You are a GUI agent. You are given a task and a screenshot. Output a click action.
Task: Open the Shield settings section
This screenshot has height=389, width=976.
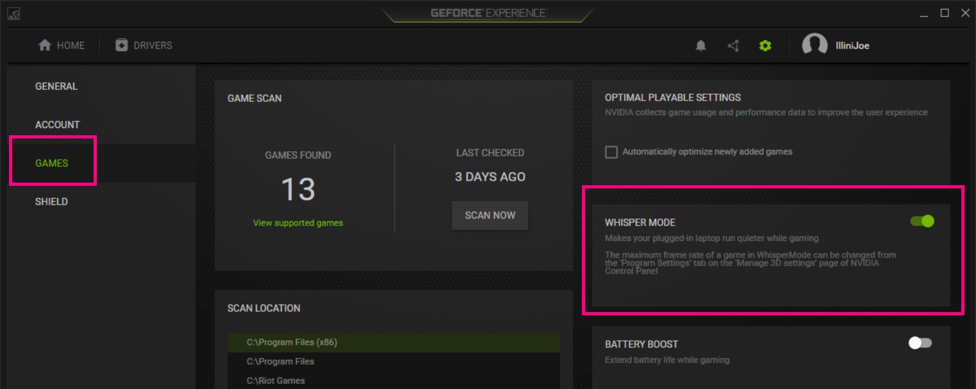51,202
